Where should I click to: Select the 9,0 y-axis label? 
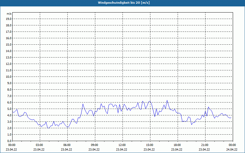click(9, 83)
